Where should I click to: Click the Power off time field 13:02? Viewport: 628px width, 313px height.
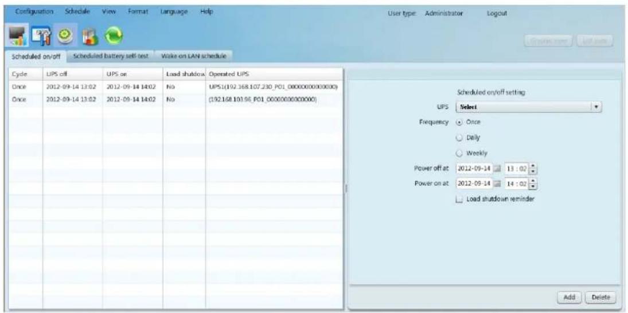tap(517, 169)
